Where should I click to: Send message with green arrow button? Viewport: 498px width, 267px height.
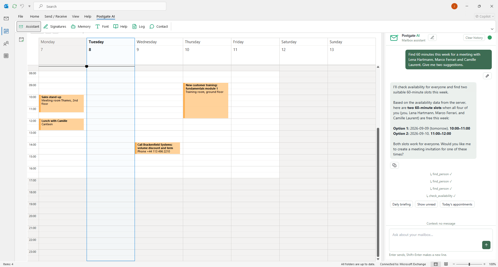486,245
